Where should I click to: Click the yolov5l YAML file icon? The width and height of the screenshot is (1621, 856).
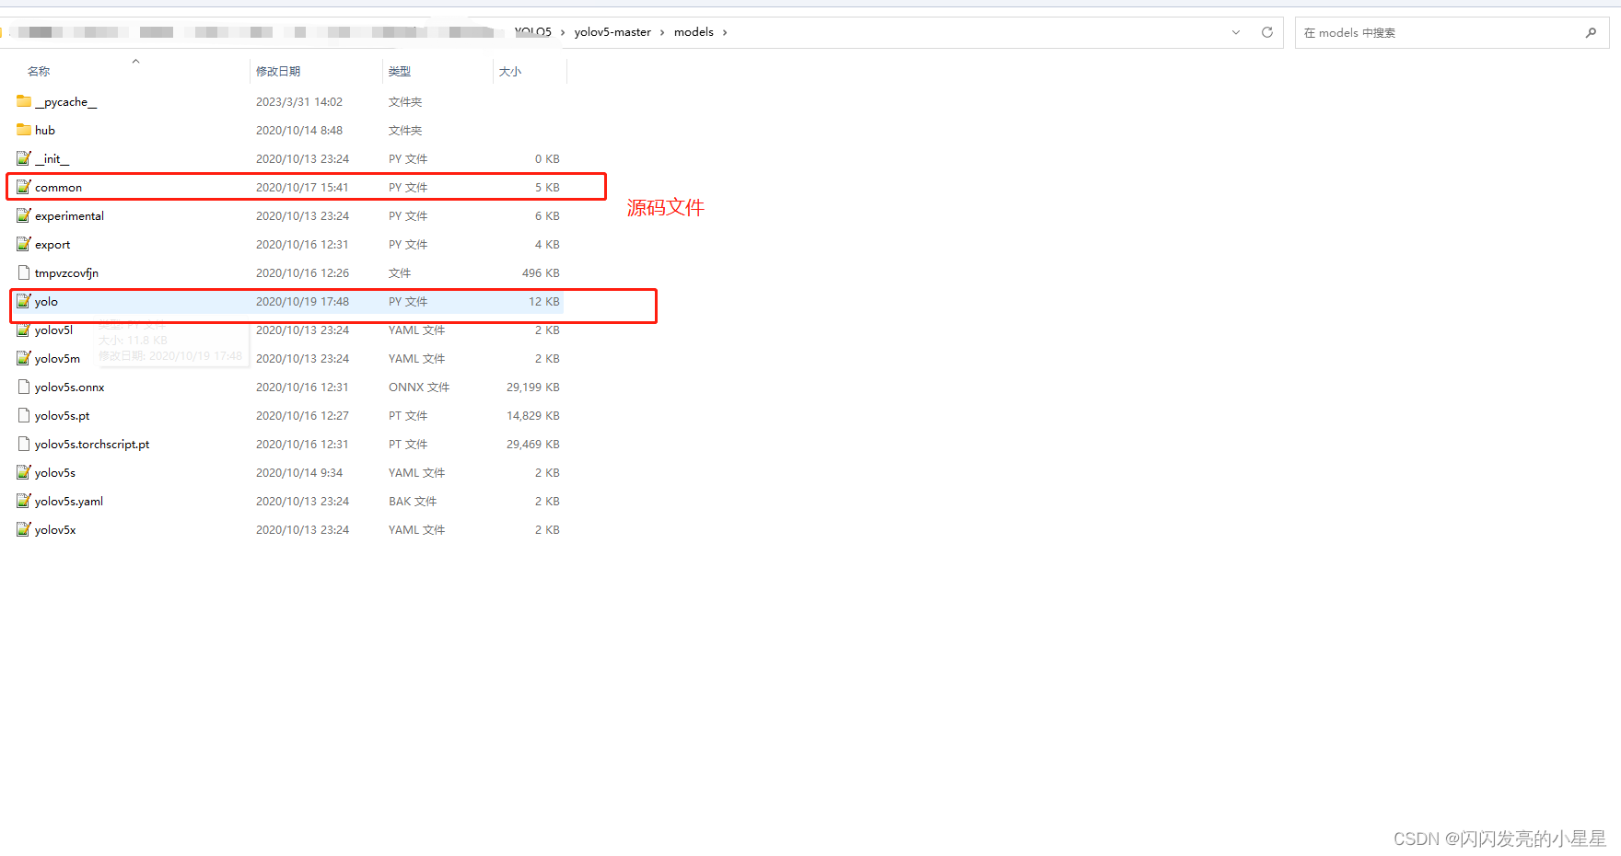pyautogui.click(x=24, y=330)
